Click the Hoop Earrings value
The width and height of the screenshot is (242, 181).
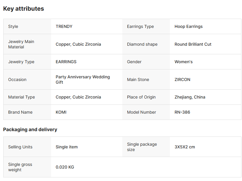(x=189, y=26)
